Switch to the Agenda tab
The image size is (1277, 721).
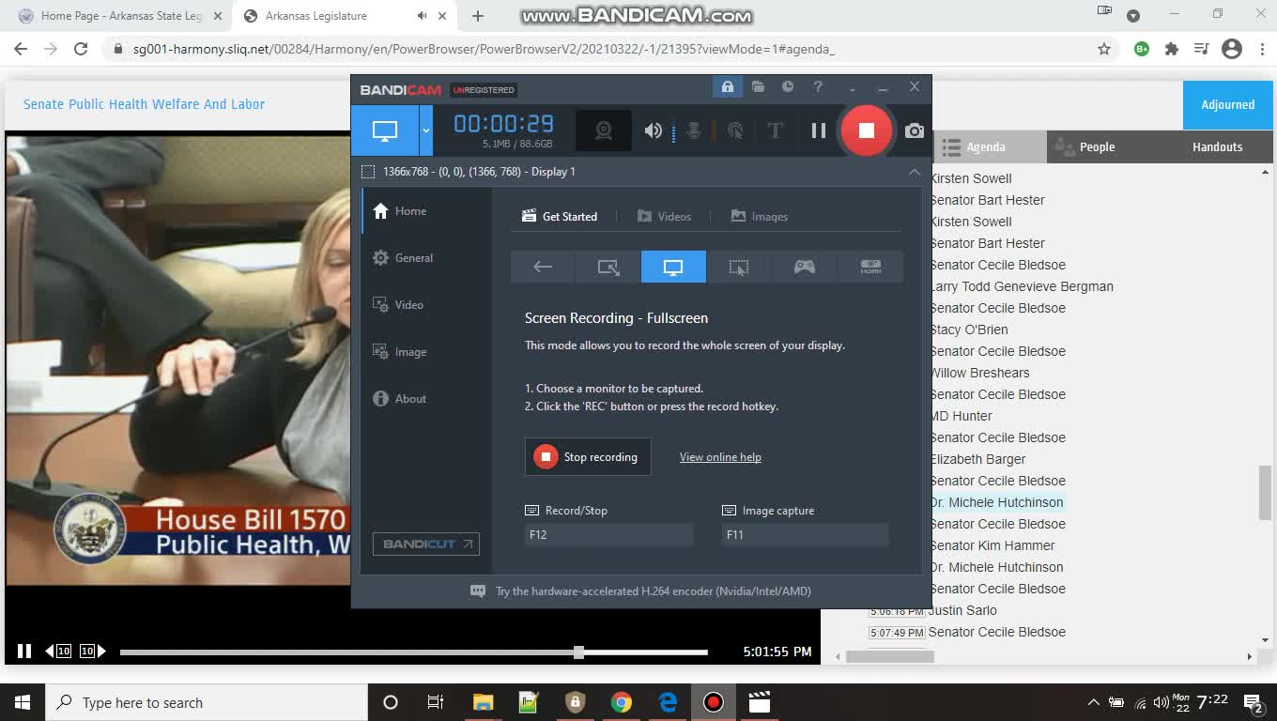pyautogui.click(x=990, y=146)
